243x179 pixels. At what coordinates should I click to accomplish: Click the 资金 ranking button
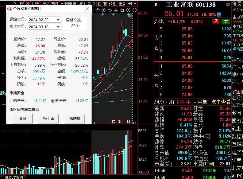pos(22,119)
